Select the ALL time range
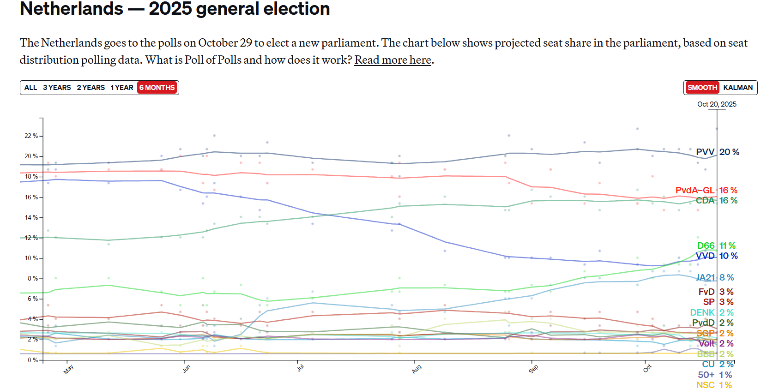The width and height of the screenshot is (767, 389). point(30,88)
